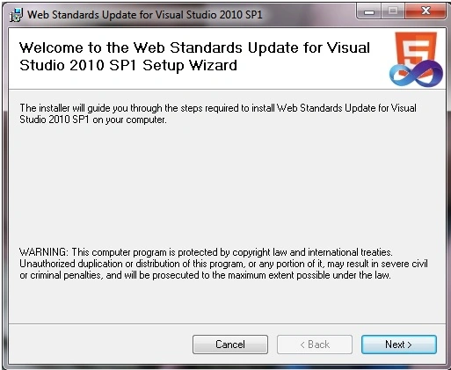
Task: Click the 'Studio 2010 SP1 on your computer' line
Action: (93, 120)
